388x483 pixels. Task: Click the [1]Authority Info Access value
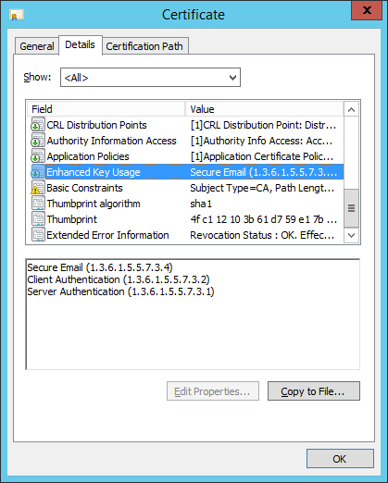(262, 141)
